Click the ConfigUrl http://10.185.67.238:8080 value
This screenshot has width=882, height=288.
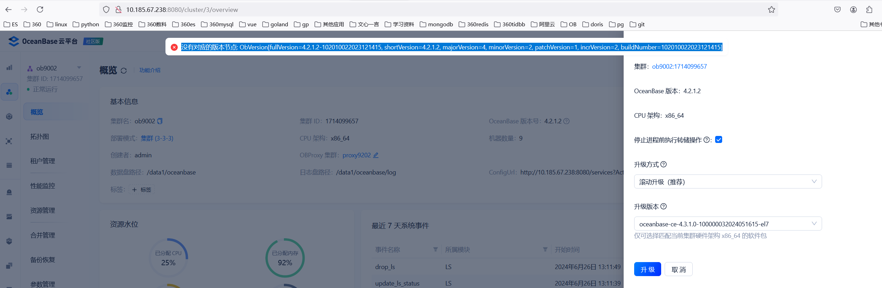click(x=572, y=172)
